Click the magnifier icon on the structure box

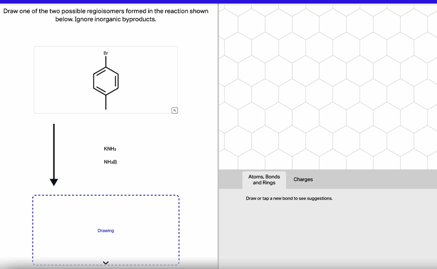[174, 110]
